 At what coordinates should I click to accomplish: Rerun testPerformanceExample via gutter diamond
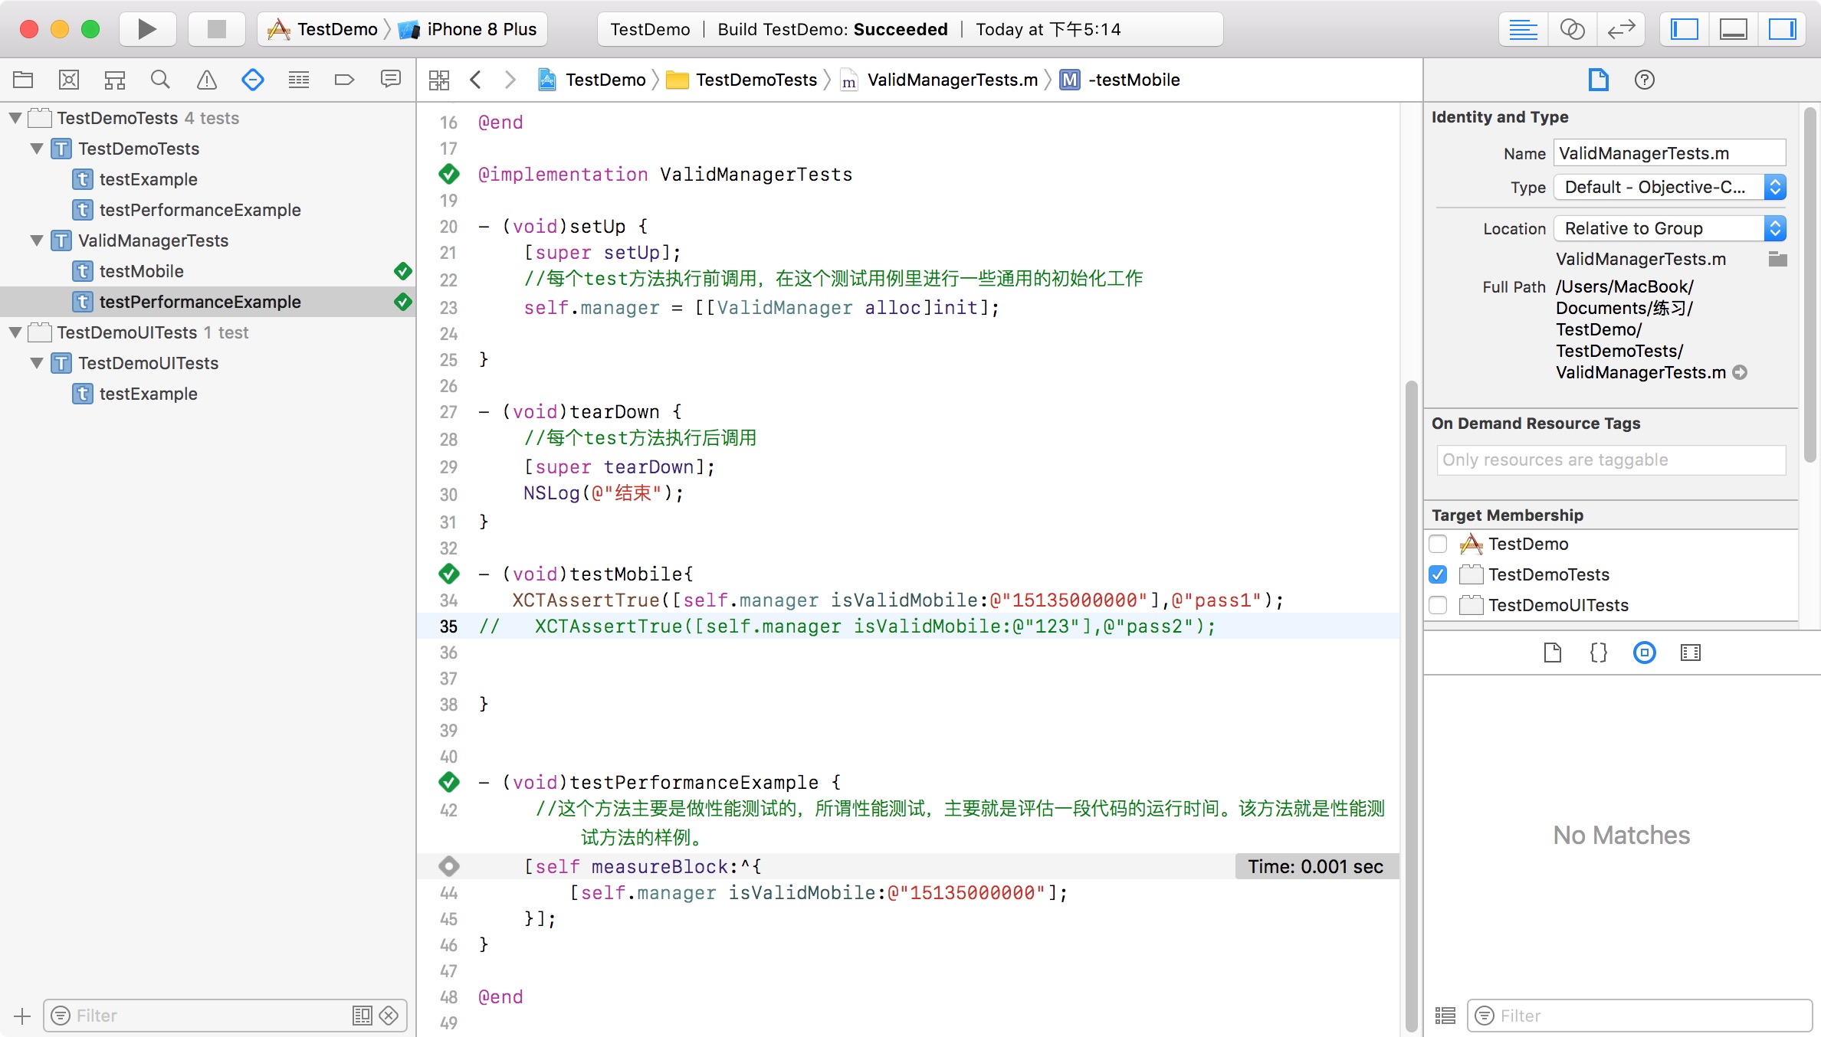[x=449, y=782]
